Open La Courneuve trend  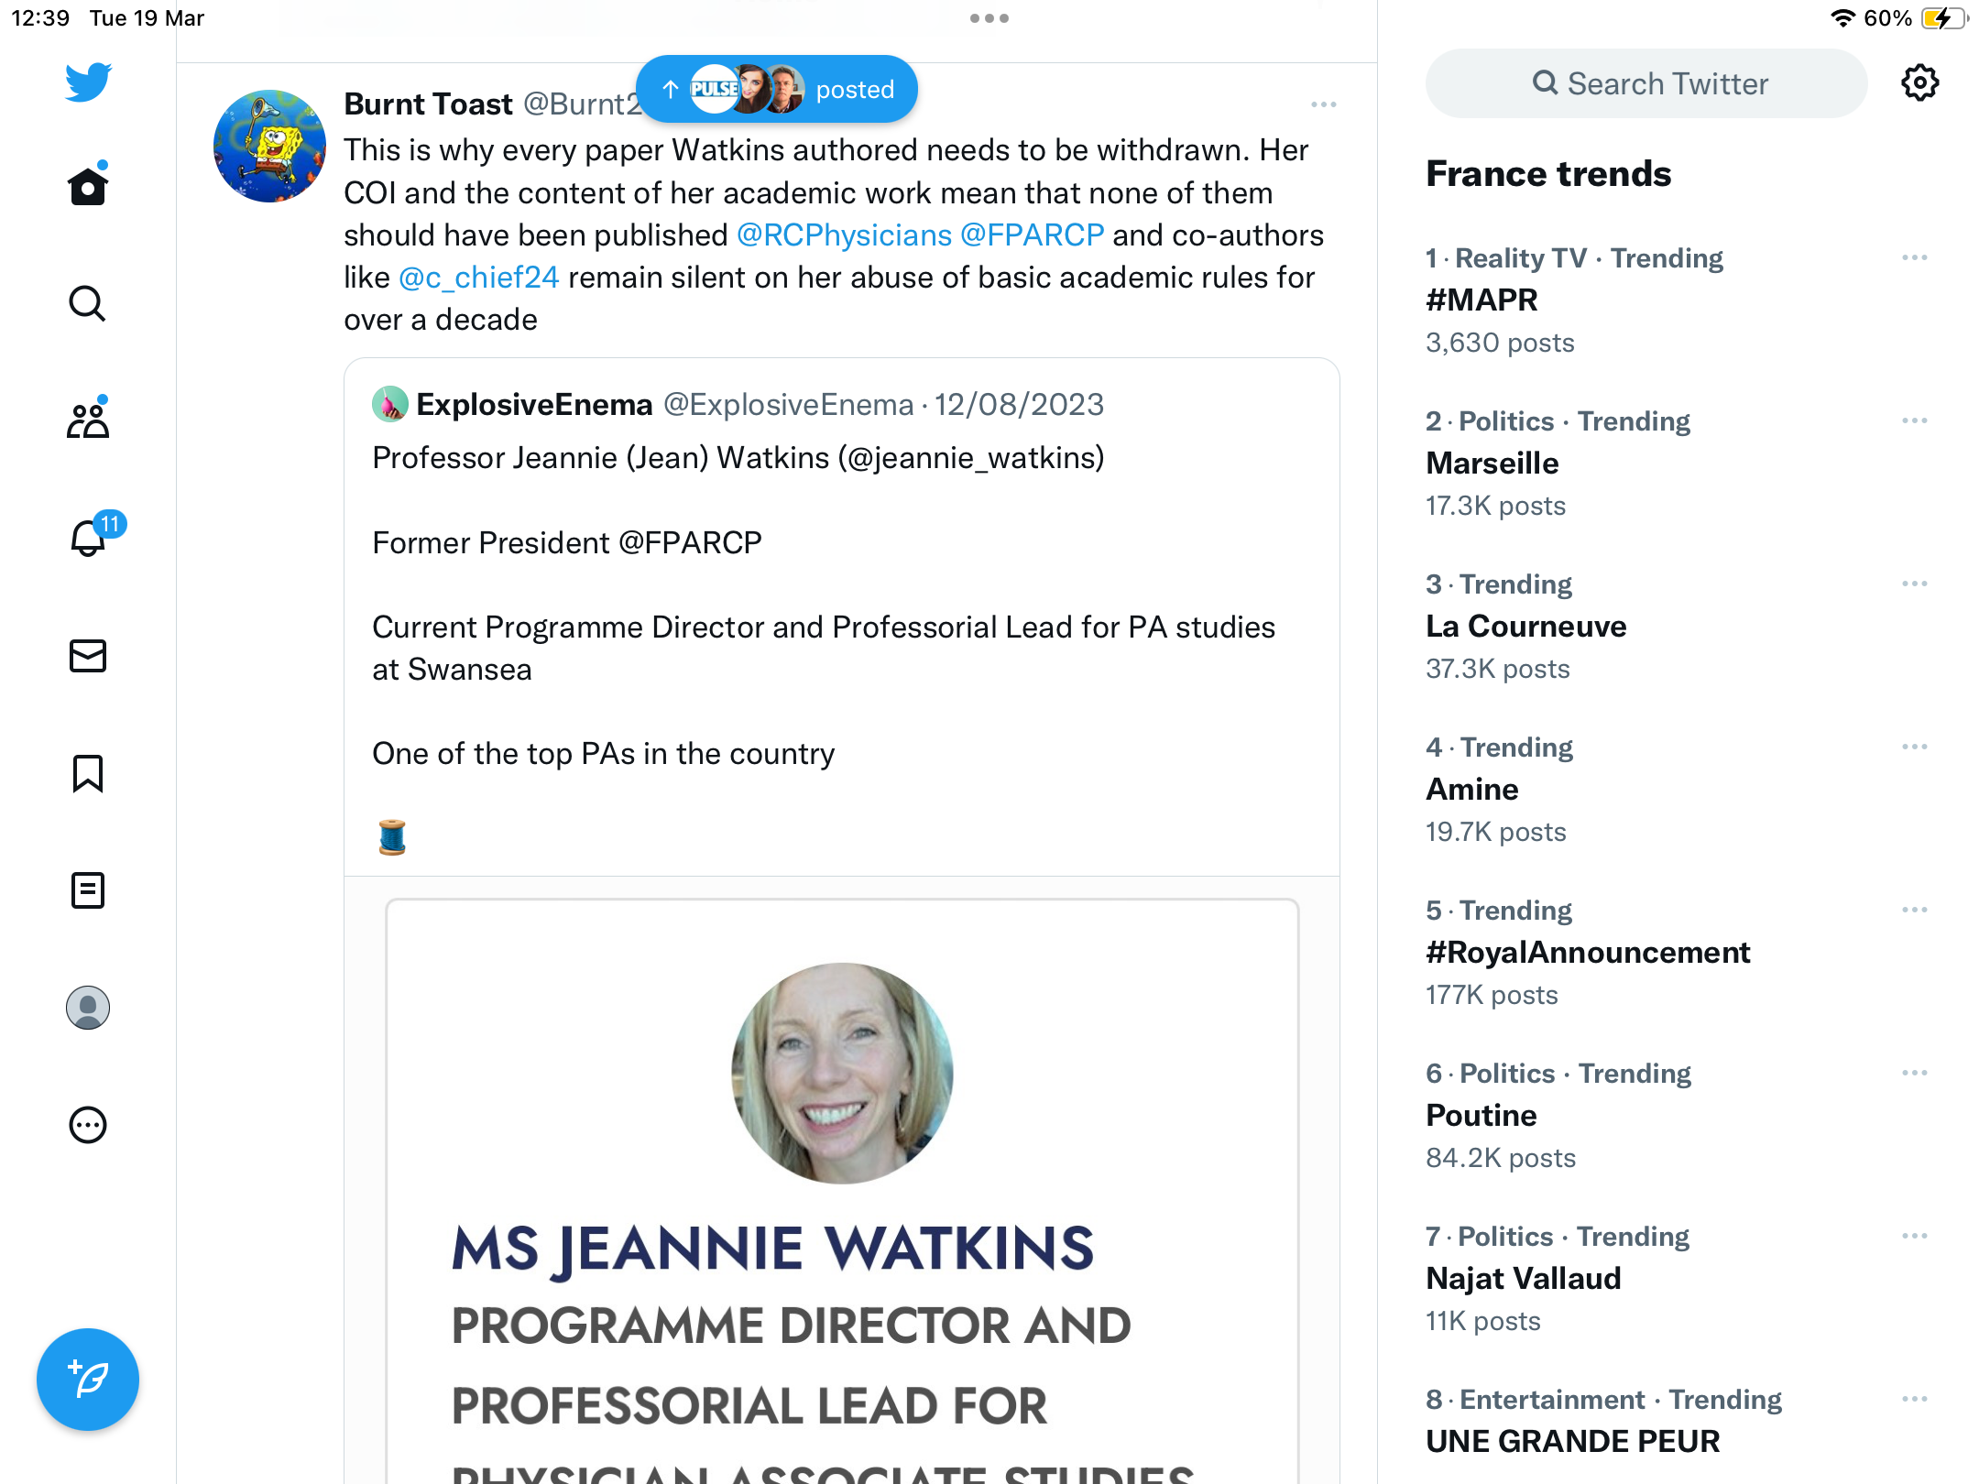click(x=1525, y=626)
